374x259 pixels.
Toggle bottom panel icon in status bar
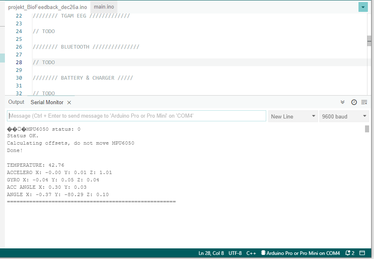(362, 253)
